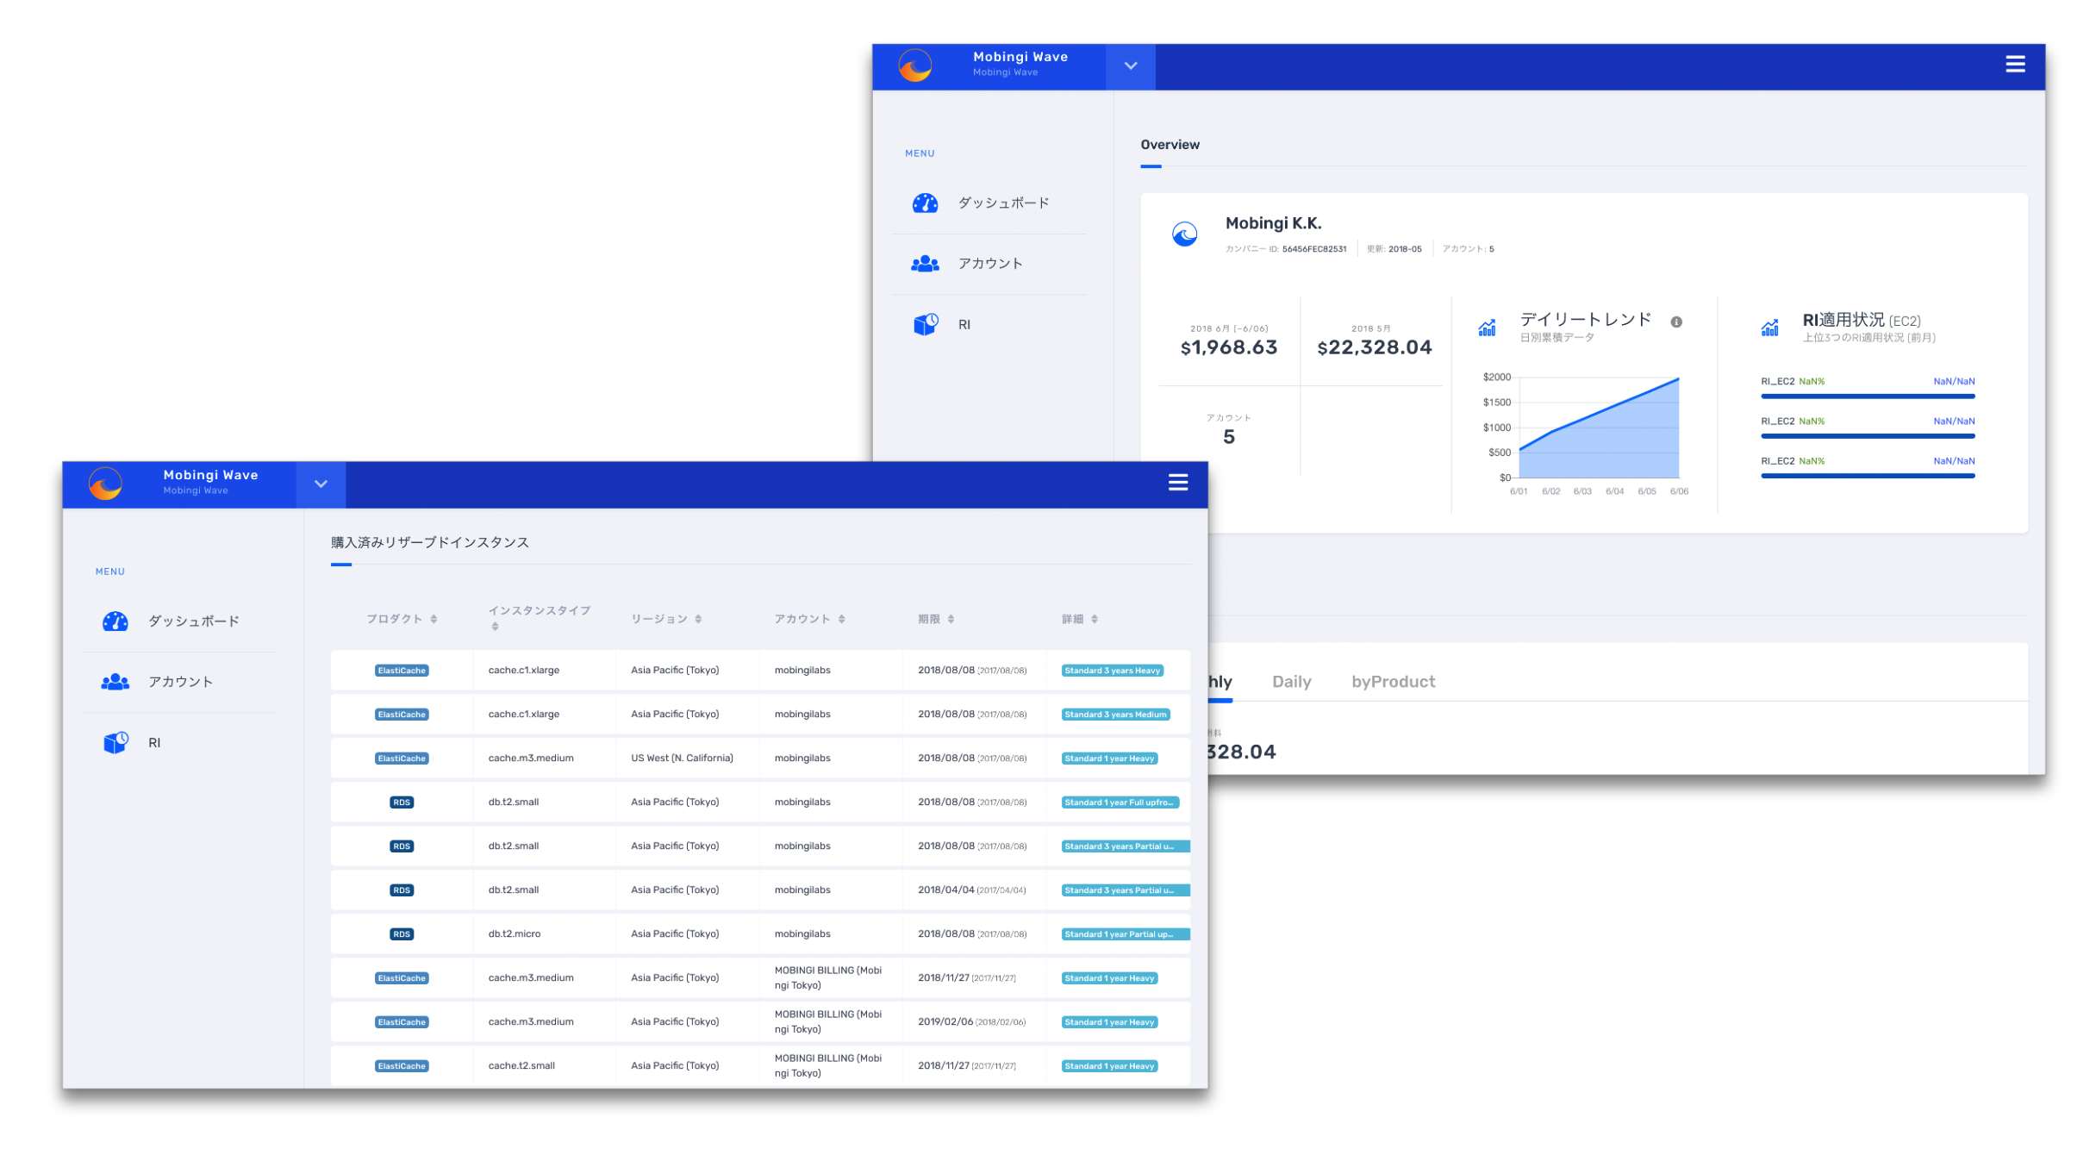
Task: Click the first RI_EC2 usage progress bar
Action: (1868, 396)
